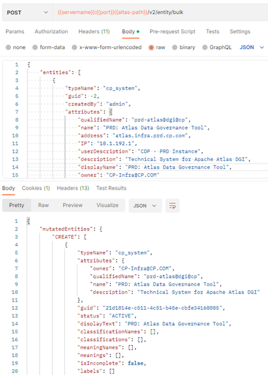Click the "meaningNames" response line
268x375 pixels.
[107, 348]
